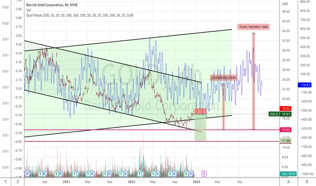
Task: Select the Vol indicator label
Action: pos(28,10)
